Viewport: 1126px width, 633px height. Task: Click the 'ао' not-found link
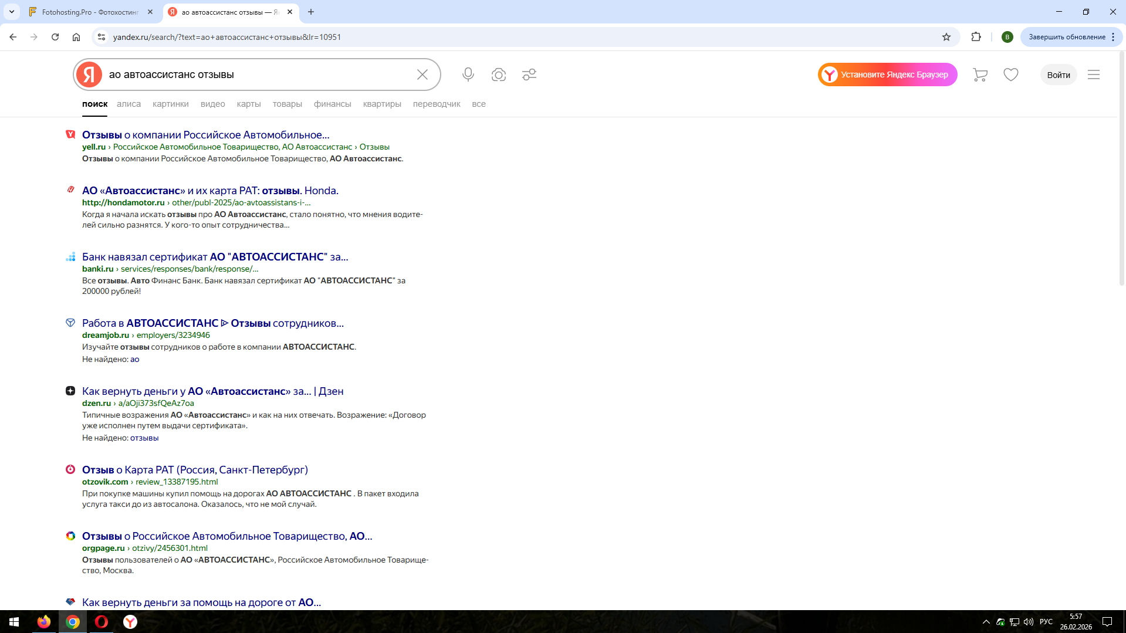[135, 360]
